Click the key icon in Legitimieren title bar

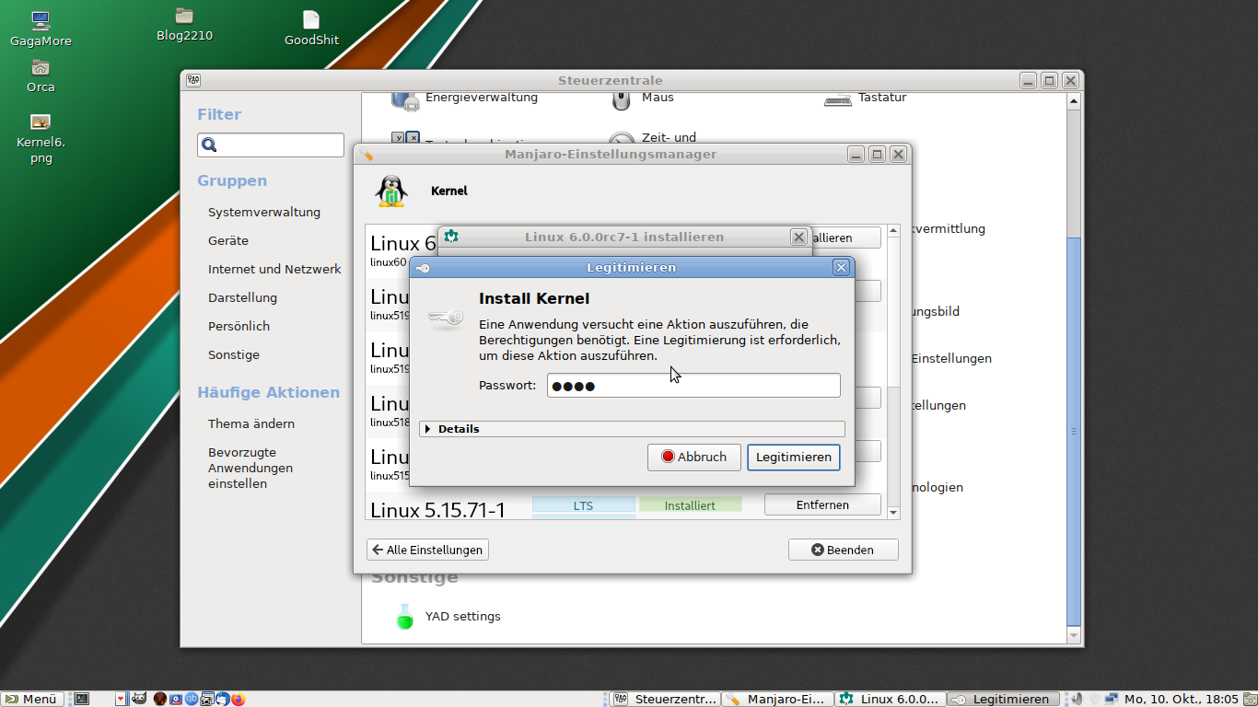click(x=423, y=268)
